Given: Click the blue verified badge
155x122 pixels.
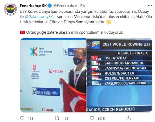Looking at the screenshot, I should [x=50, y=6].
